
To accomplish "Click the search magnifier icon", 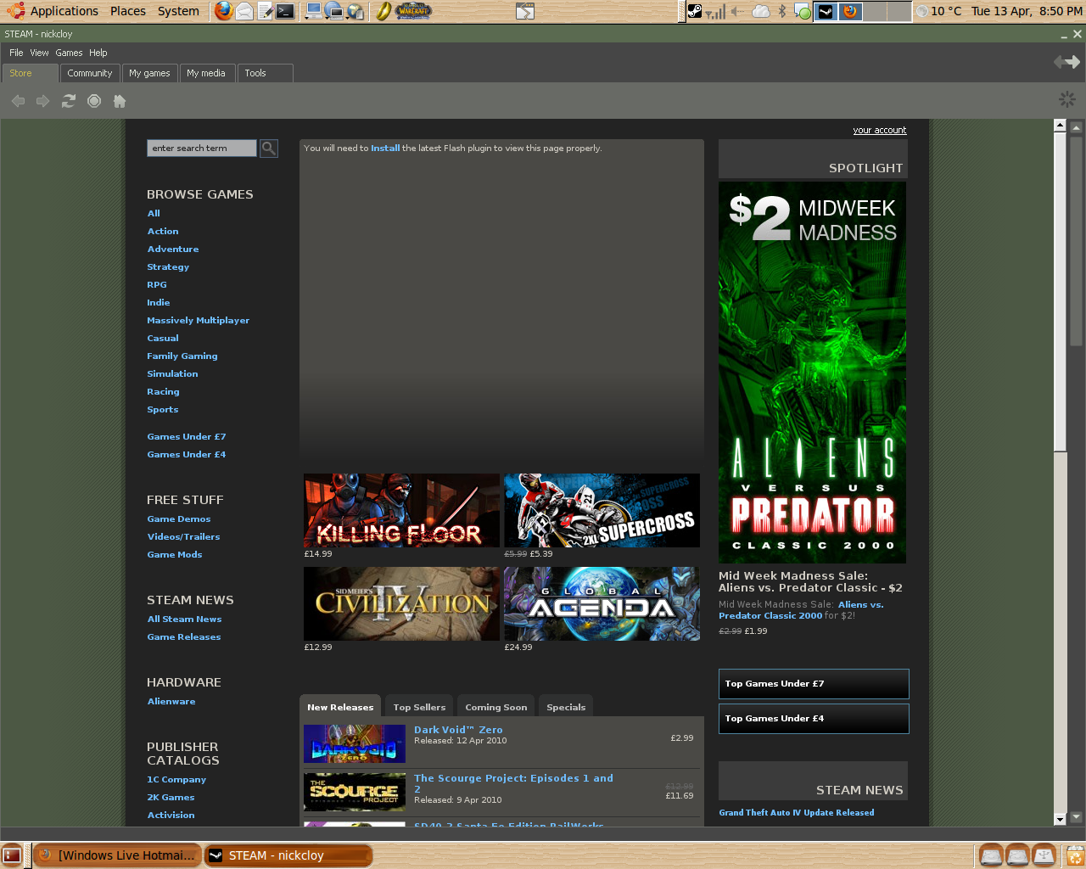I will tap(268, 148).
